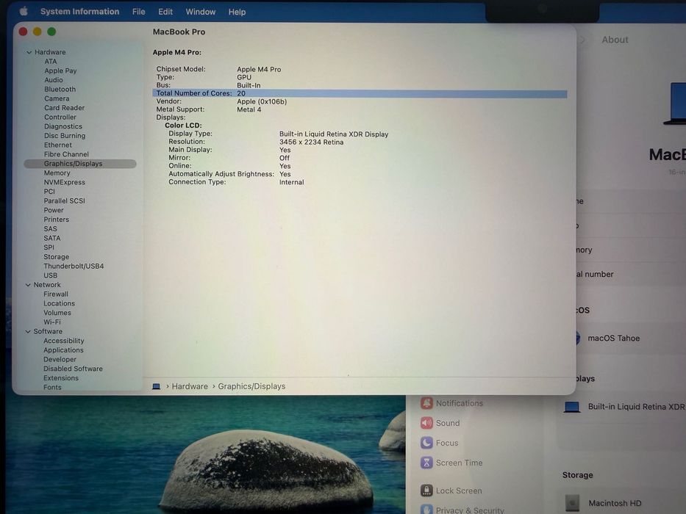Open the Window menu

point(201,12)
